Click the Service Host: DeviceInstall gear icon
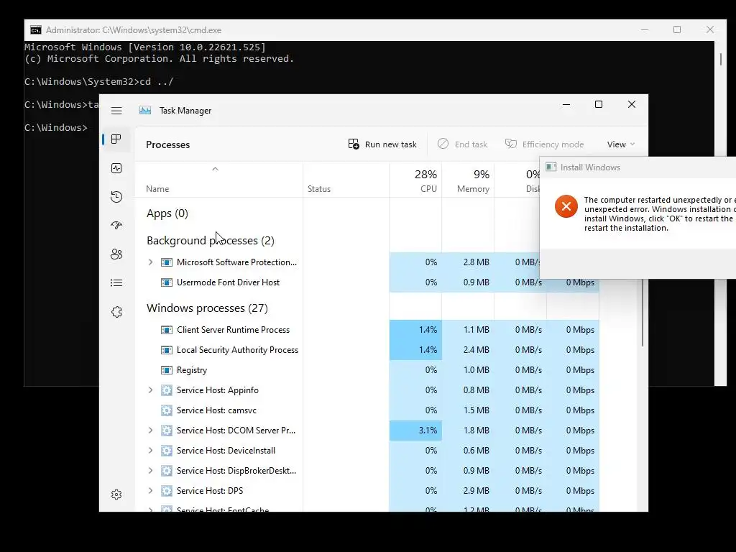The image size is (736, 552). click(x=167, y=451)
